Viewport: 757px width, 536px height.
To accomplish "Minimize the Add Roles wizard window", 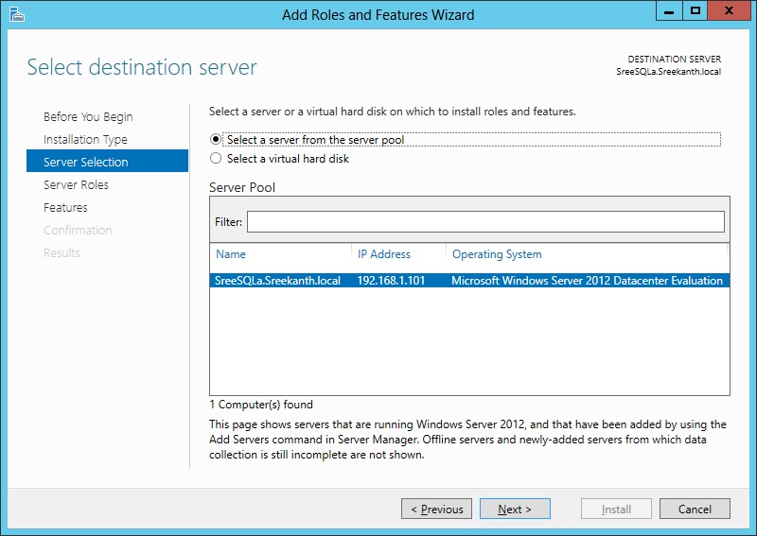I will 668,11.
